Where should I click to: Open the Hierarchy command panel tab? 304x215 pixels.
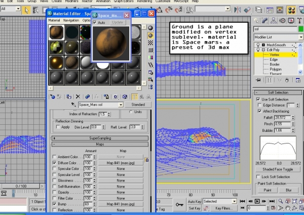click(274, 21)
